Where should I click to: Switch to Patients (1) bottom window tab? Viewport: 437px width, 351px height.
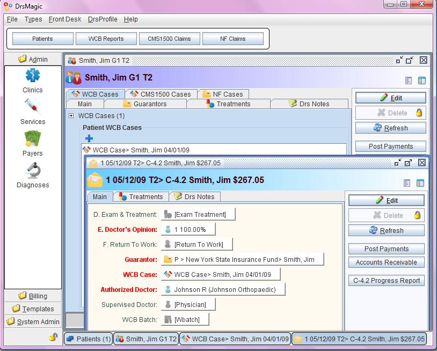(x=89, y=339)
